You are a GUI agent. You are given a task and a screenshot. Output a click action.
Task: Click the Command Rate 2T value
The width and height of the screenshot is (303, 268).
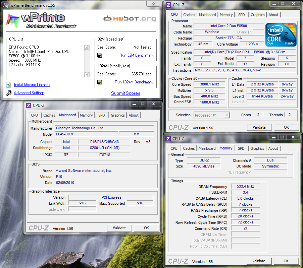click(x=245, y=228)
